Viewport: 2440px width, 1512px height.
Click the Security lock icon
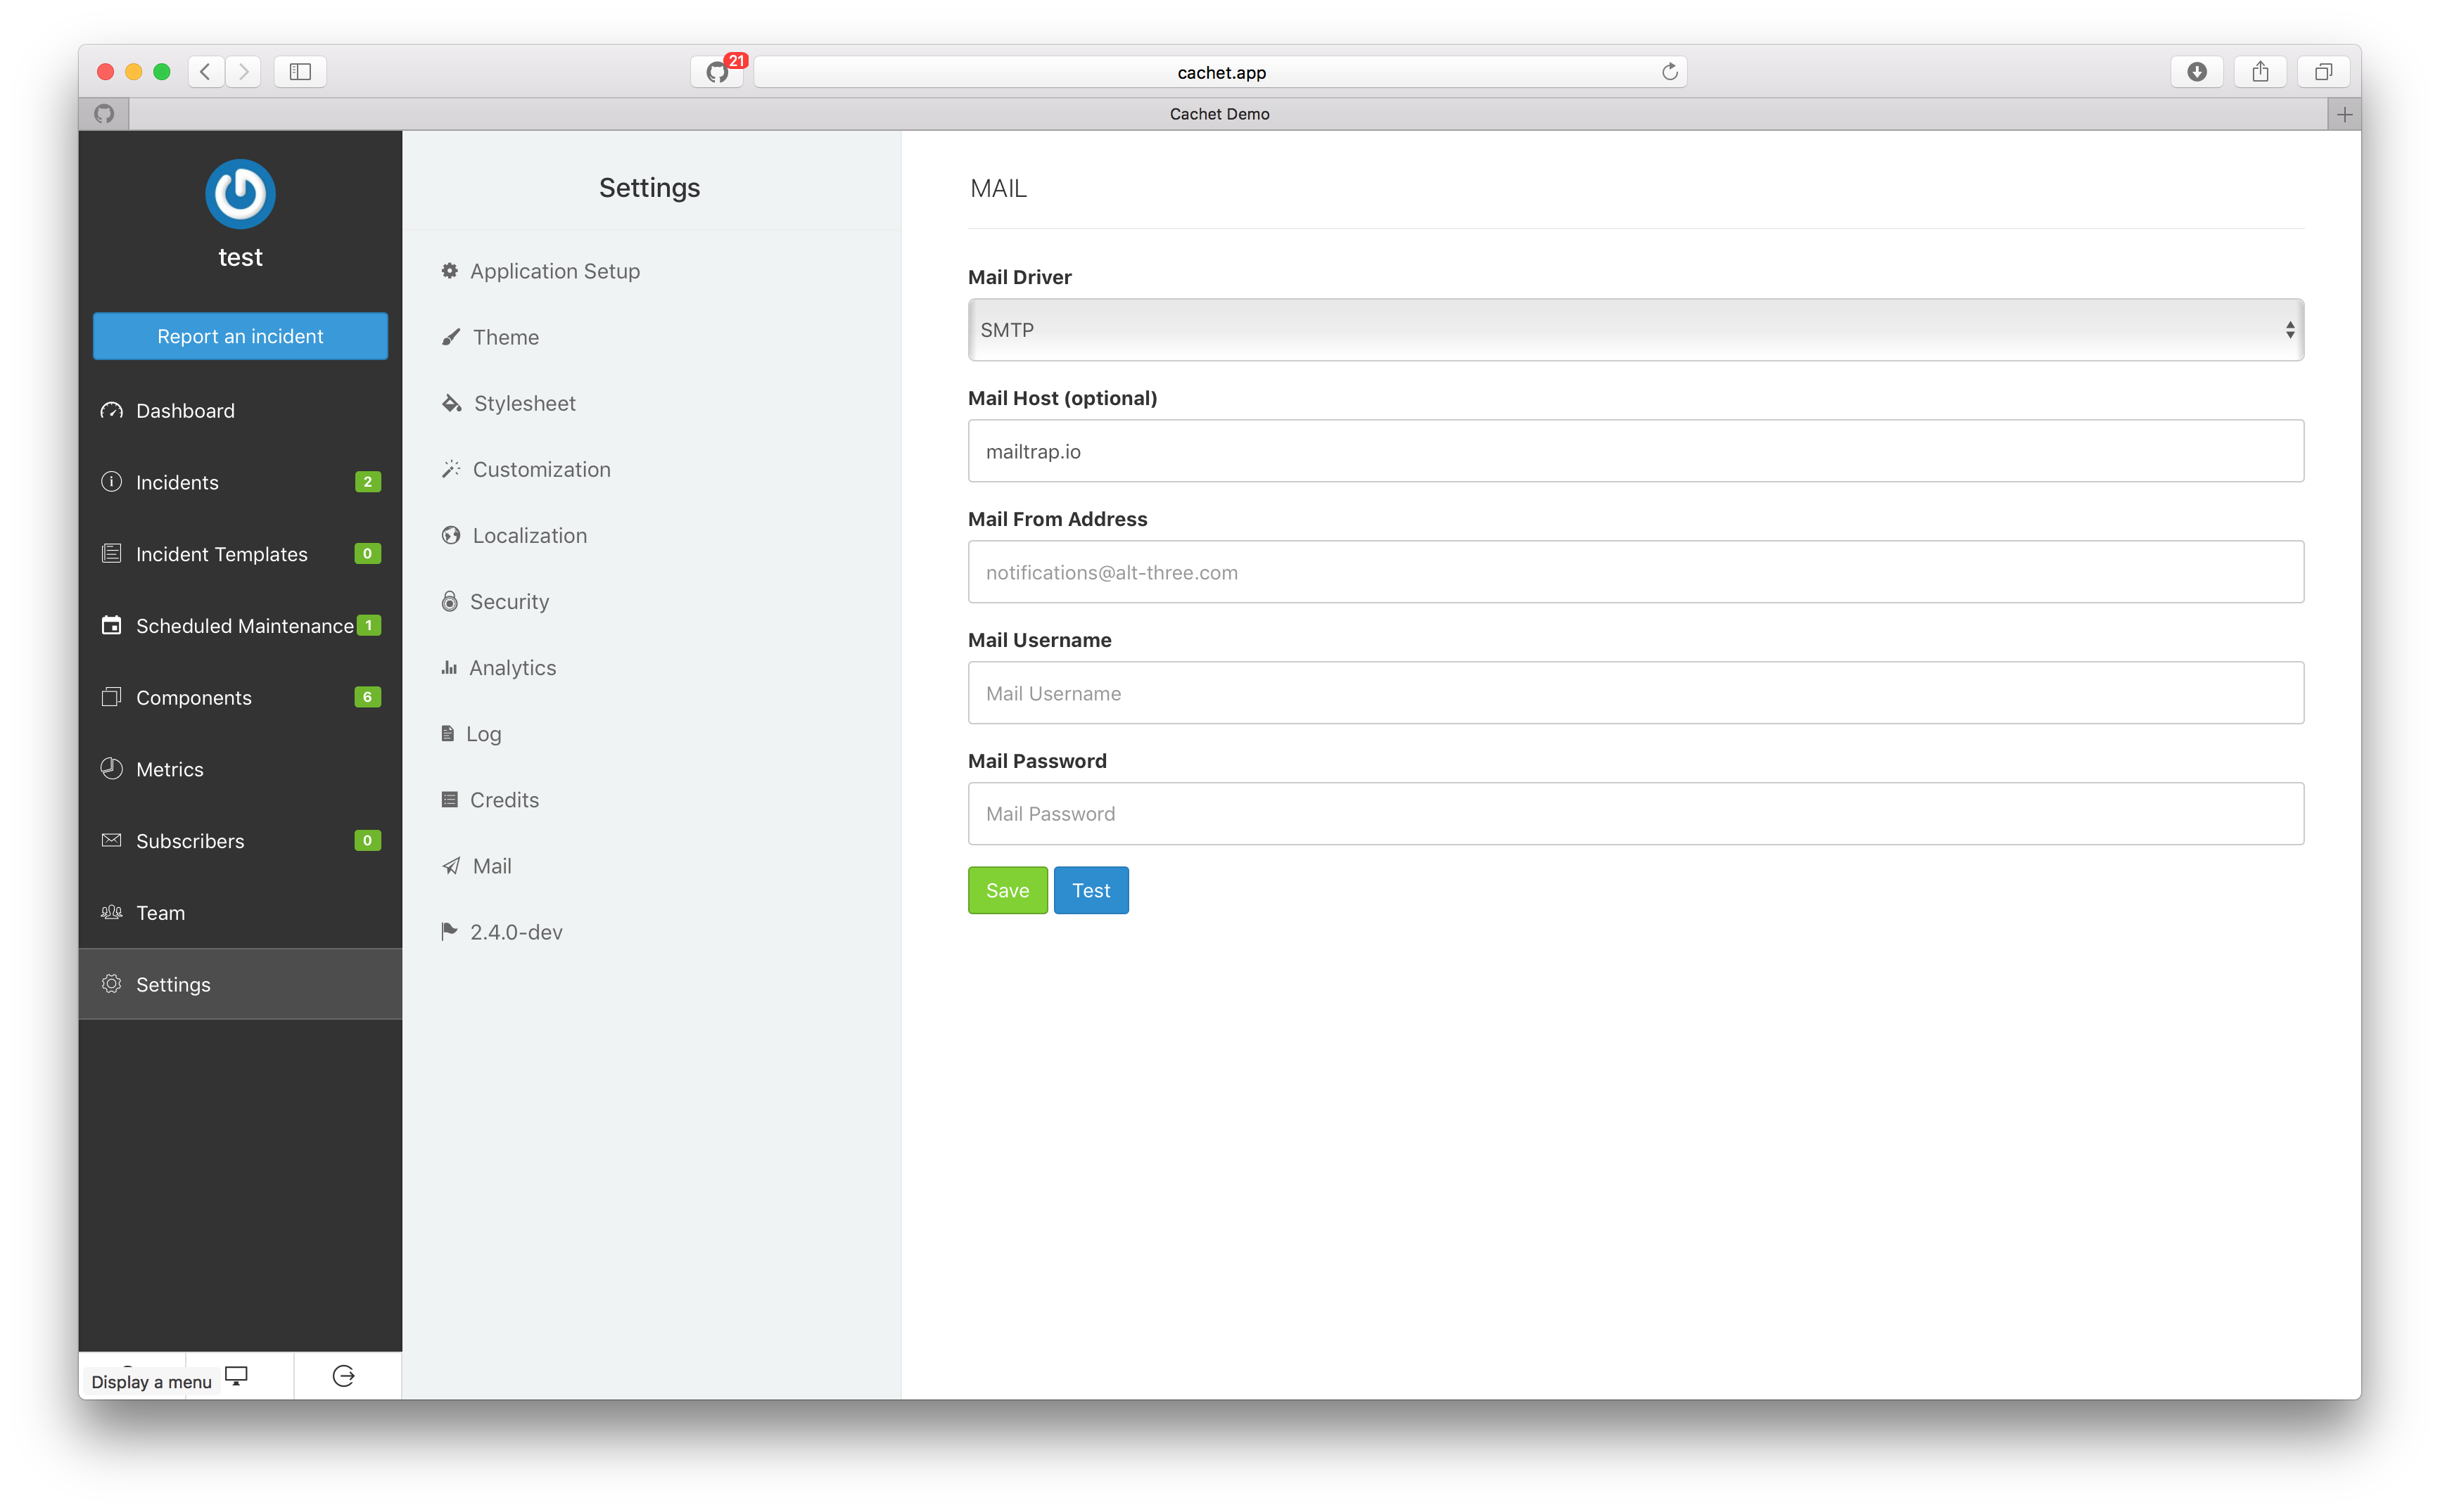(449, 601)
